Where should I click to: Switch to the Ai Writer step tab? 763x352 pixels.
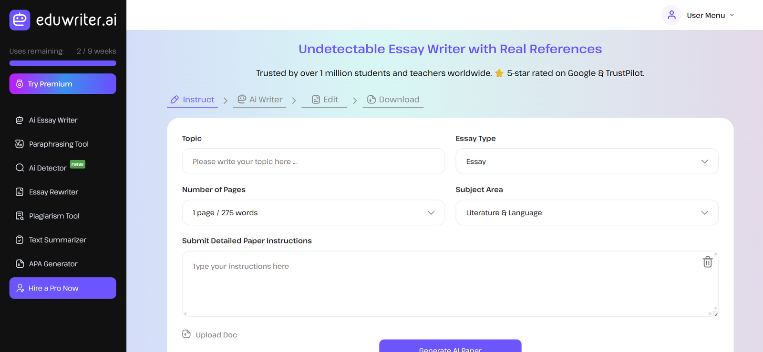260,100
